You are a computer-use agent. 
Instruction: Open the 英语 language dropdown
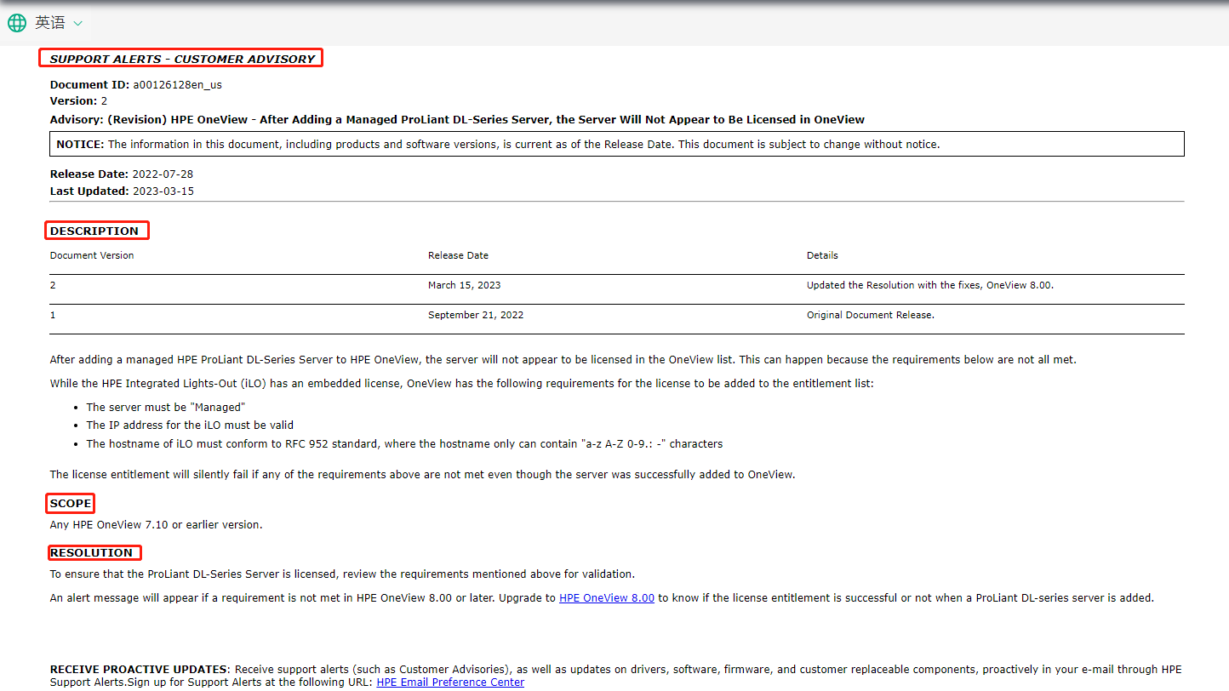pyautogui.click(x=58, y=23)
